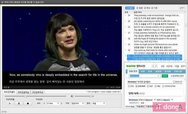Select the 본문 radio button

click(148, 86)
